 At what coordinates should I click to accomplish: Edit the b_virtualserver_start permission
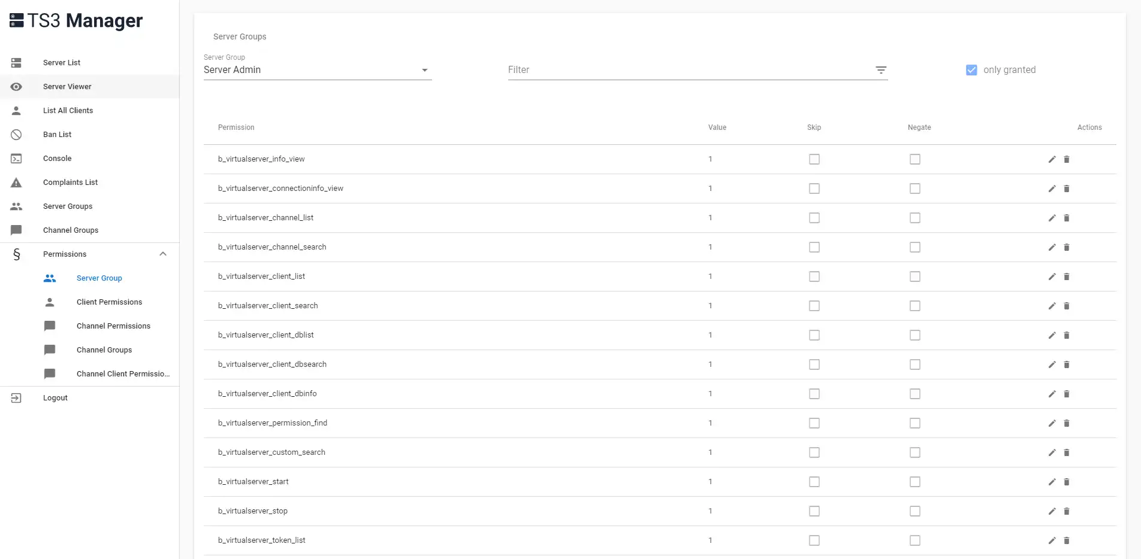[1052, 482]
